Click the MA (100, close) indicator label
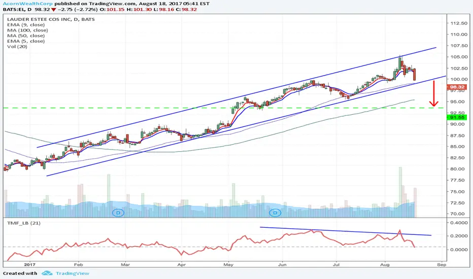Screen dimensions: 473x279 point(27,30)
